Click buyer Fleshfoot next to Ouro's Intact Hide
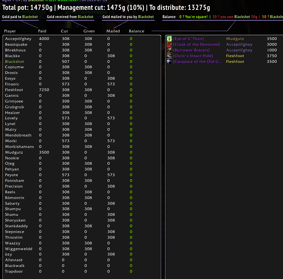Screen dimensions: 283x279 pos(235,56)
